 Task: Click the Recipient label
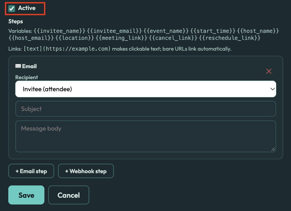tap(27, 77)
